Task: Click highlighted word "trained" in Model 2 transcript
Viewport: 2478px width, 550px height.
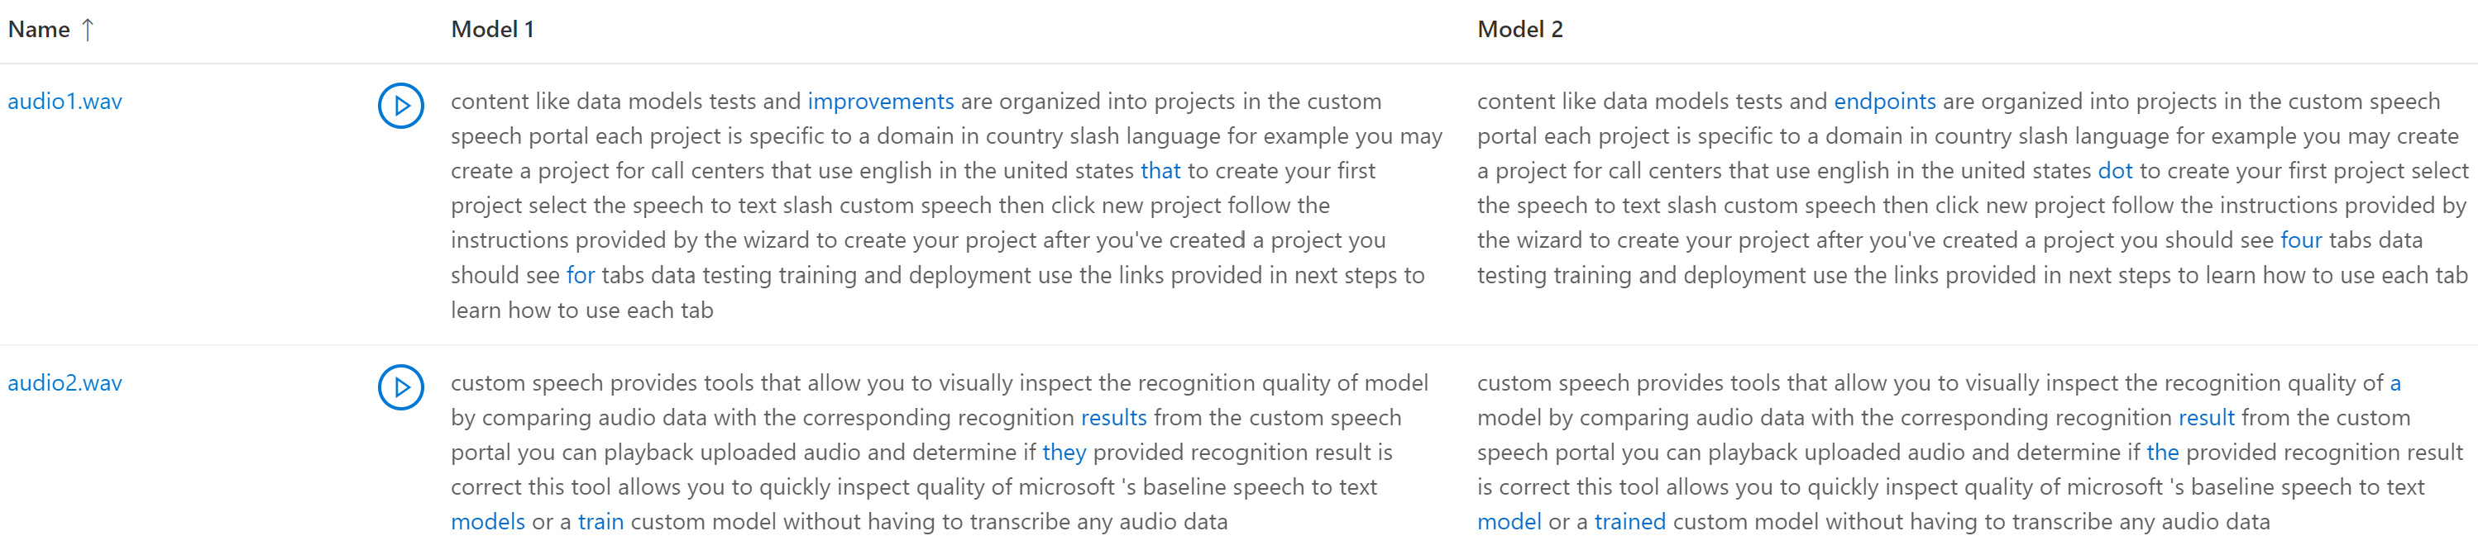Action: tap(1629, 522)
